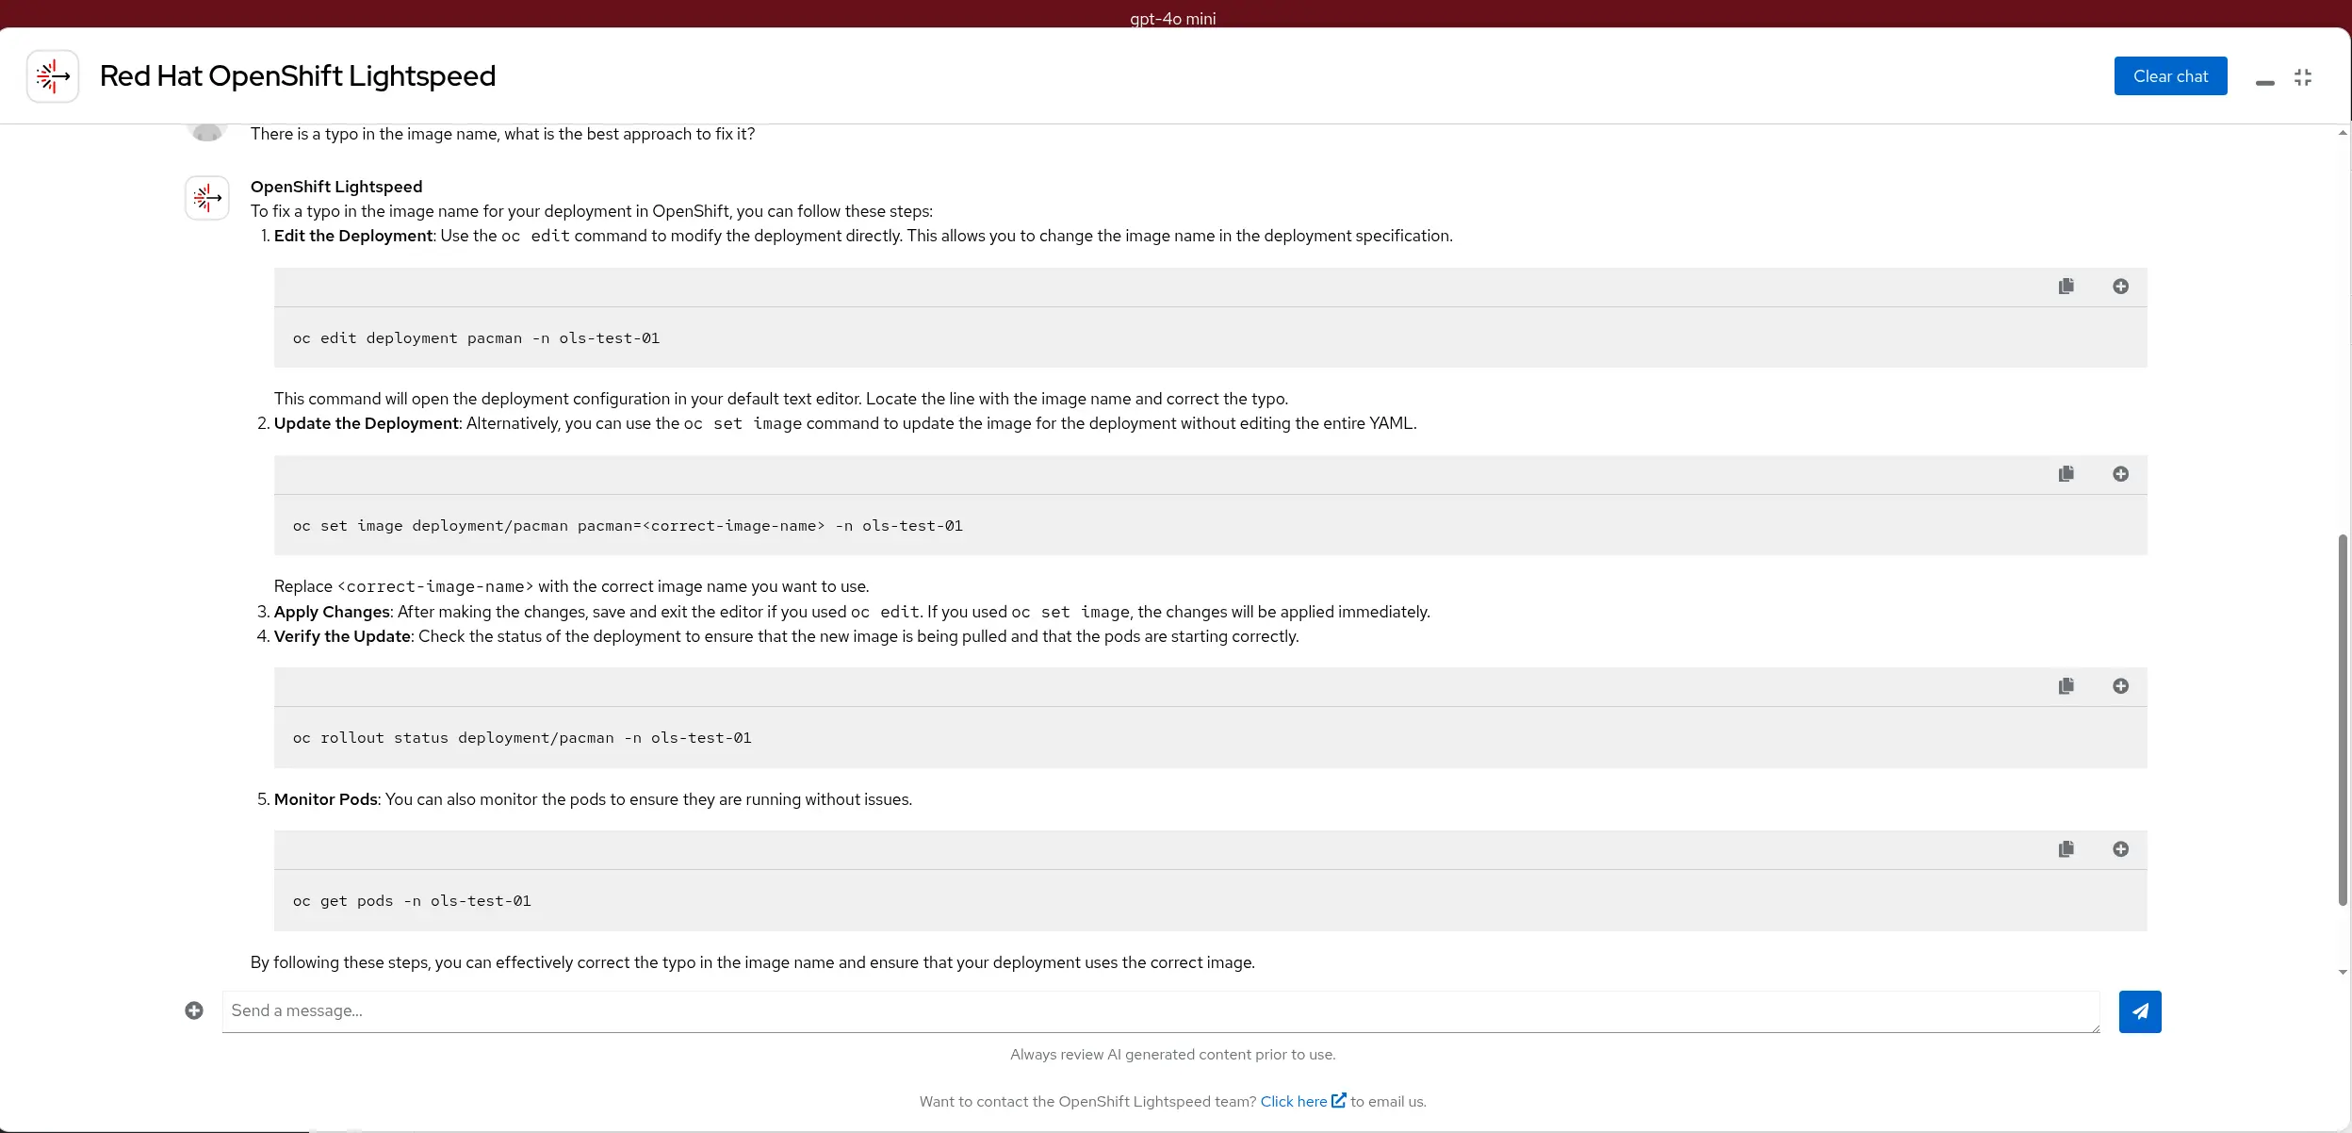The width and height of the screenshot is (2352, 1133).
Task: Clear the chat history
Action: click(2170, 76)
